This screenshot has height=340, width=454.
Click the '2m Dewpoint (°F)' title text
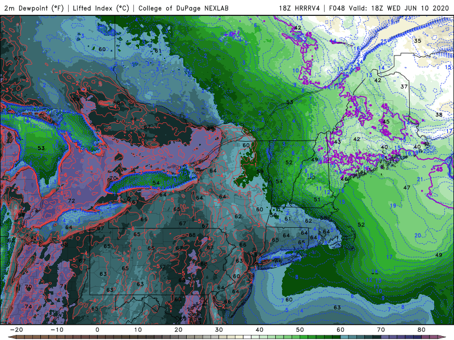[x=33, y=8]
